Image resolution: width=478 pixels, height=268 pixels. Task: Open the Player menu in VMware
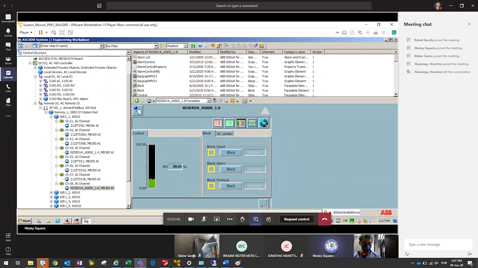click(x=26, y=32)
